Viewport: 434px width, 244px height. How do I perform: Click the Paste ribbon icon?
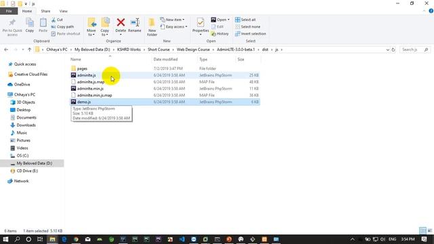(43, 22)
